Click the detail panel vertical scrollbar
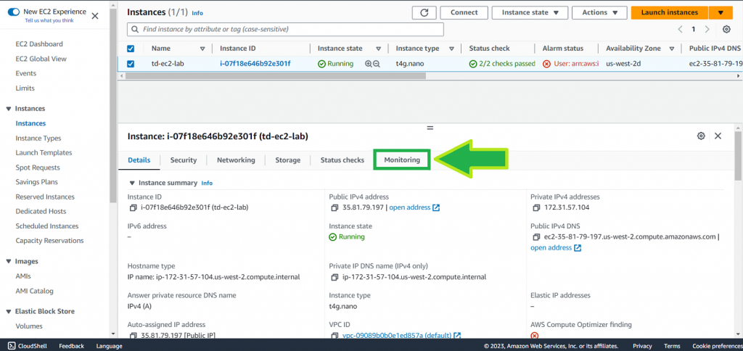 pos(737,160)
